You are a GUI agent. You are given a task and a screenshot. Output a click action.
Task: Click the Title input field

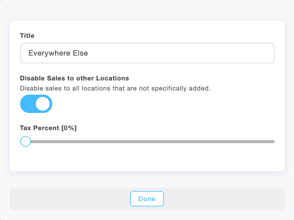[x=147, y=53]
